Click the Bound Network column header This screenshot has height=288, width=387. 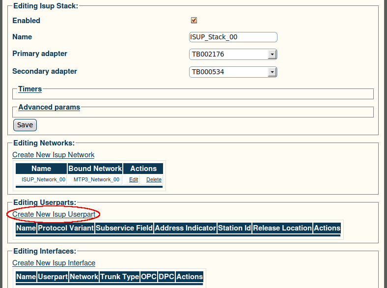coord(95,169)
